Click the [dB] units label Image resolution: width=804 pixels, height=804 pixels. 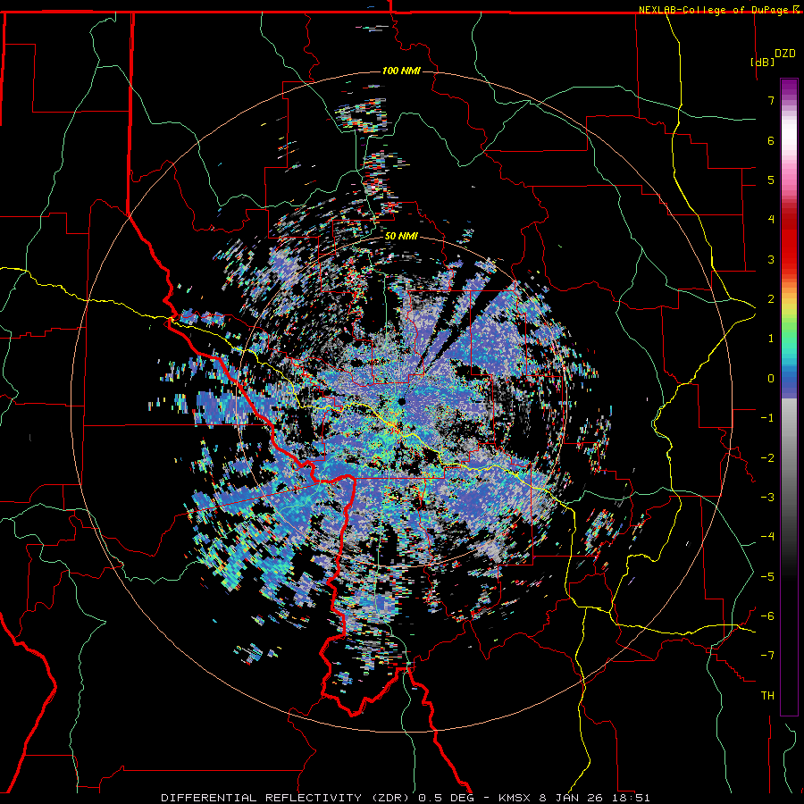[763, 62]
